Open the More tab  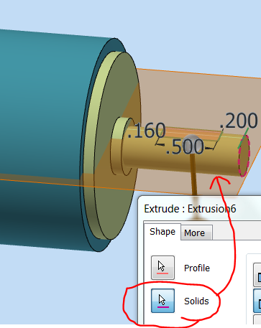click(194, 233)
